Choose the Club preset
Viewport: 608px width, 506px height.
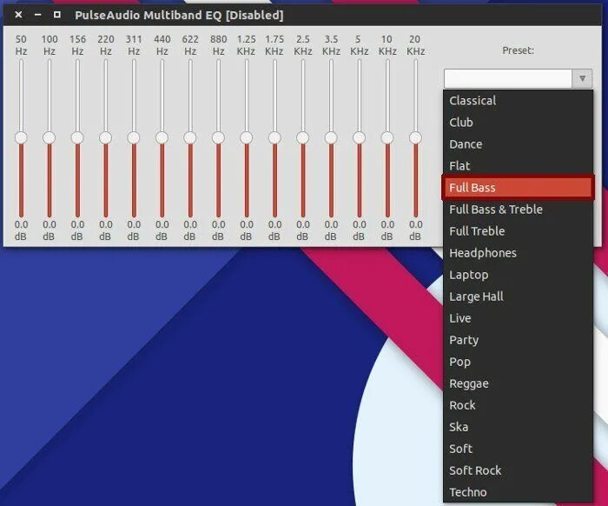(x=518, y=123)
